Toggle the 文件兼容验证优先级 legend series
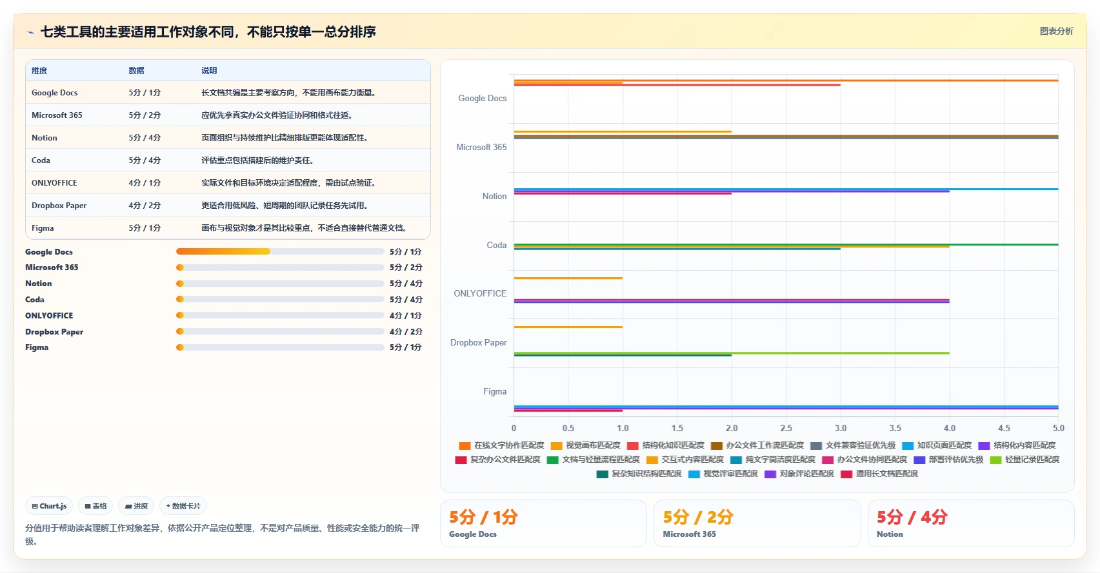Screen dimensions: 1100x573 [853, 445]
